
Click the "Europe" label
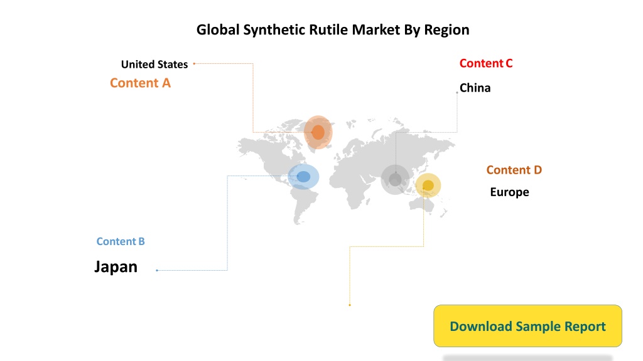click(509, 192)
